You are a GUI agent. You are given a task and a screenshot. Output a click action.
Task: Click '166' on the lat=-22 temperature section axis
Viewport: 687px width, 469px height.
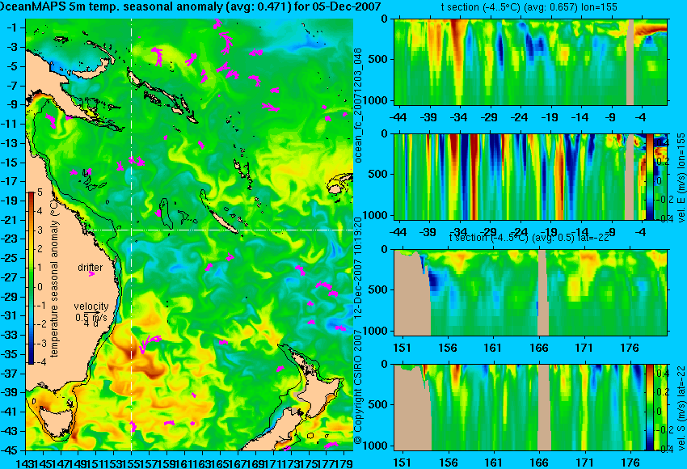click(x=539, y=348)
